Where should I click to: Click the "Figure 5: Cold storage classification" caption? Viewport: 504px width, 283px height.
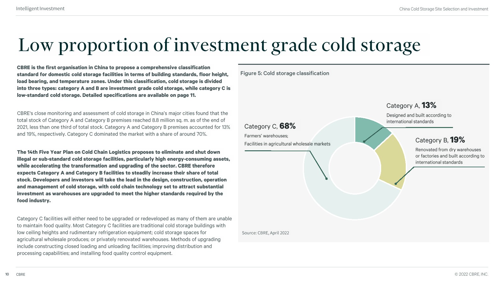click(285, 73)
